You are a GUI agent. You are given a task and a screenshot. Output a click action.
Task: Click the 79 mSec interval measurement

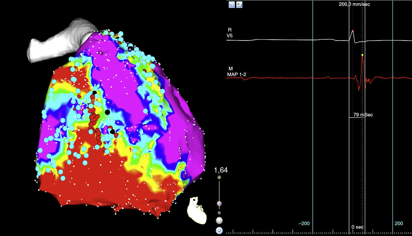coord(363,115)
